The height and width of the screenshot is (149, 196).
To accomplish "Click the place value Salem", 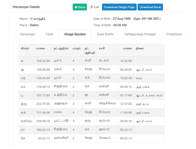I will pos(34,25).
